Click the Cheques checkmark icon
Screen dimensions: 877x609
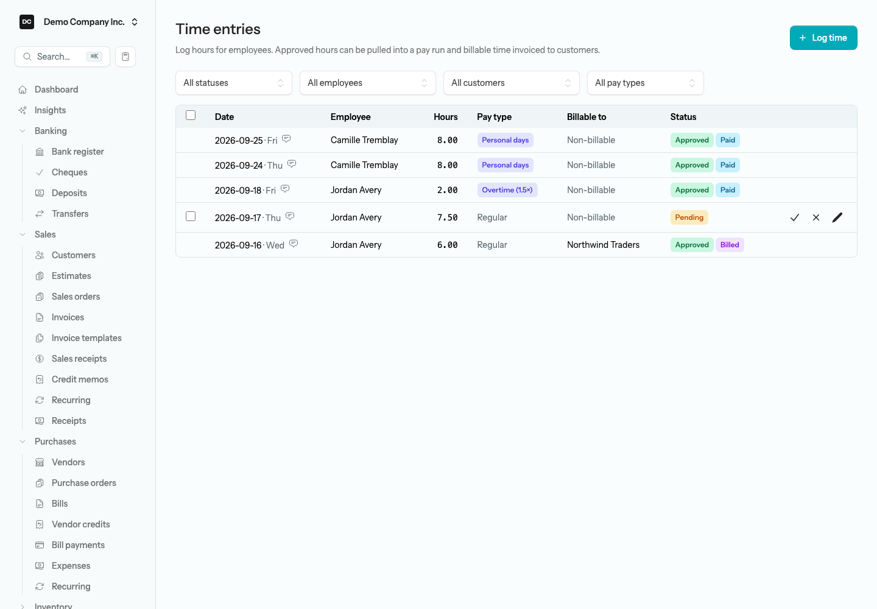40,172
